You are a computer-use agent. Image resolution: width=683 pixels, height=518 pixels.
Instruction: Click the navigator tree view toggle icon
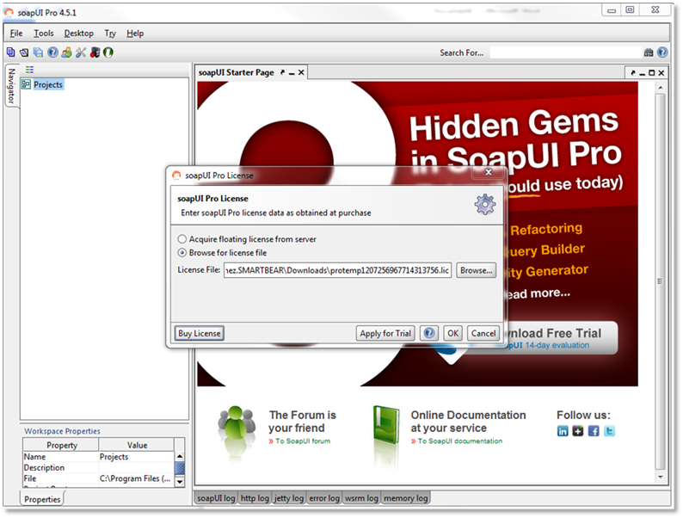(x=29, y=70)
